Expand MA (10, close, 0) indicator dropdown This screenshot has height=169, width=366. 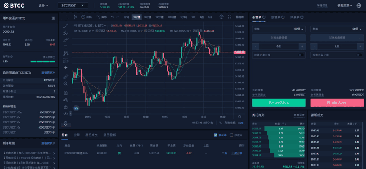[x=142, y=31]
